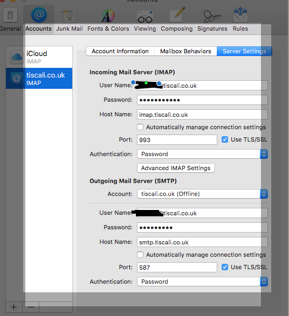Open Junk Mail trash bin icon
This screenshot has height=316, width=289.
tap(69, 16)
